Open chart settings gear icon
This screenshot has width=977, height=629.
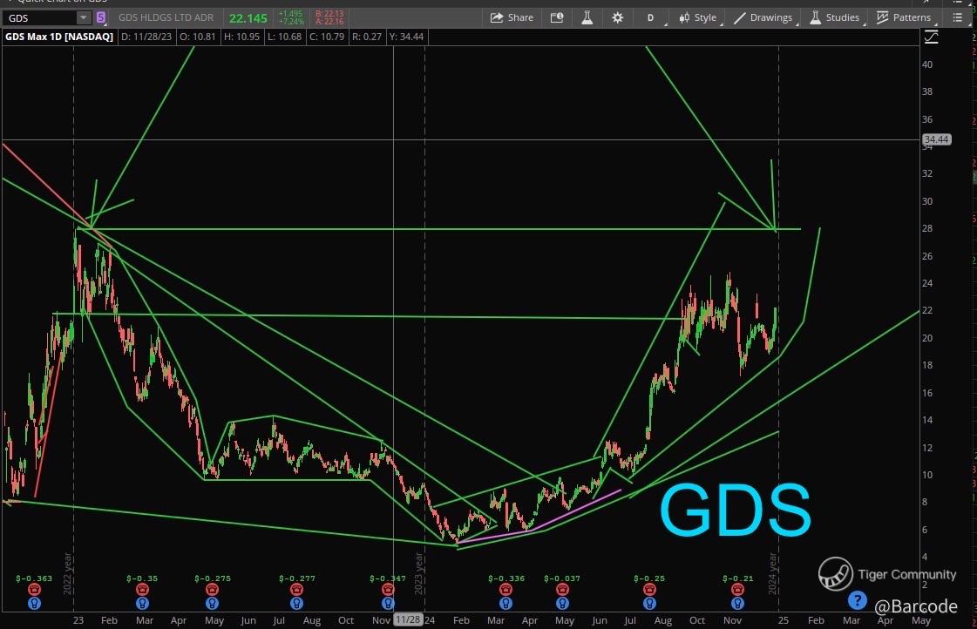coord(617,17)
